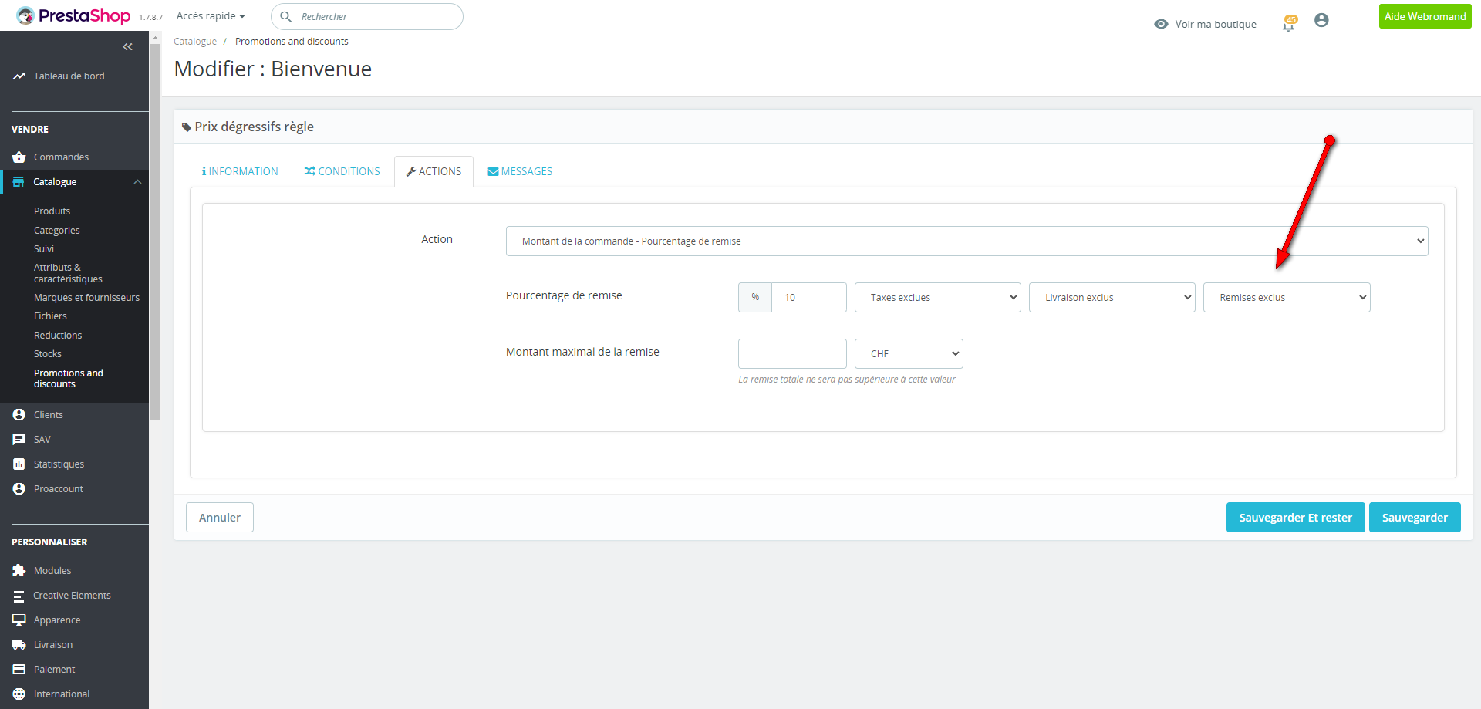Screen dimensions: 1481x709
Task: Click the Paiement credit card icon
Action: click(x=19, y=670)
